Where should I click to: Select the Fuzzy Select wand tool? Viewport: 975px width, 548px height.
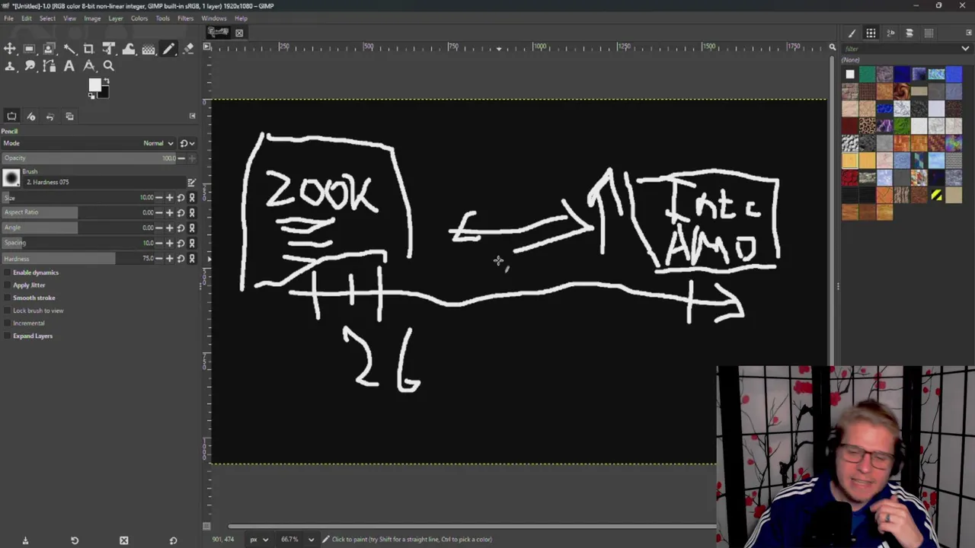[x=69, y=49]
